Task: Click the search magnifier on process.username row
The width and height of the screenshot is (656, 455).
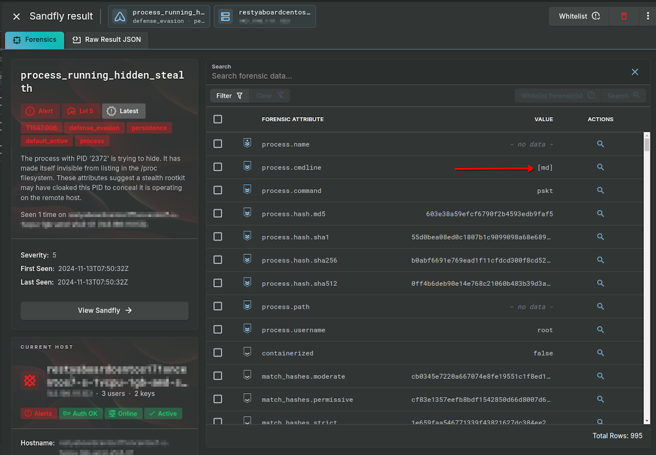Action: [600, 330]
